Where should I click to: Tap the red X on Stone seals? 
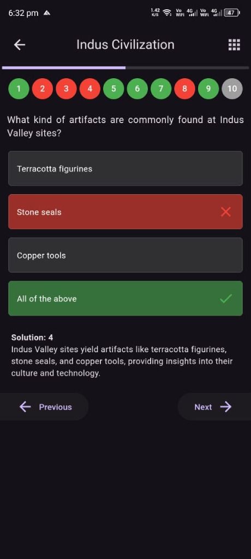226,212
